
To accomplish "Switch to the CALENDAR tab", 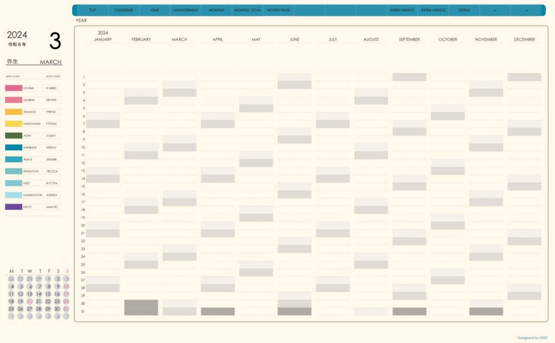I will pos(124,10).
